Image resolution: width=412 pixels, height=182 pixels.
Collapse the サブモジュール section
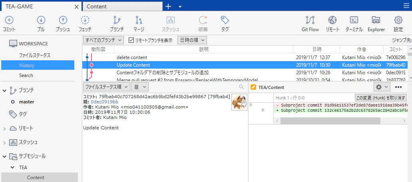(x=4, y=156)
